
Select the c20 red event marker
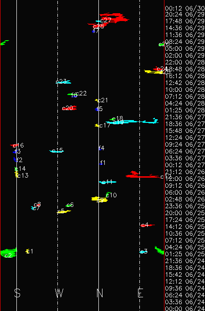(x=69, y=108)
